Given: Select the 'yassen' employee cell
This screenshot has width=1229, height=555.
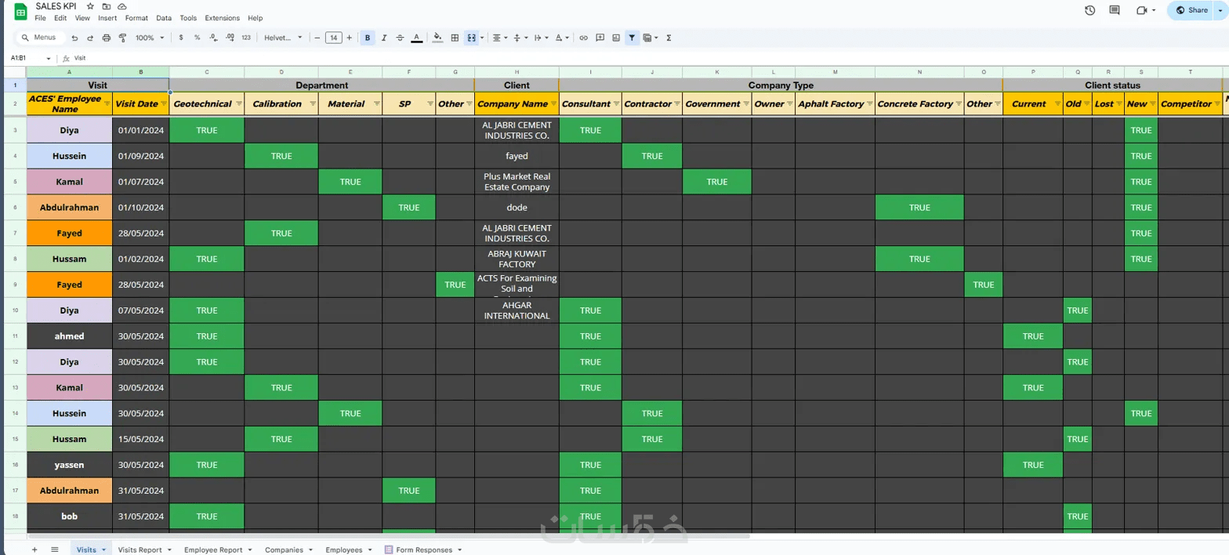Looking at the screenshot, I should (69, 465).
